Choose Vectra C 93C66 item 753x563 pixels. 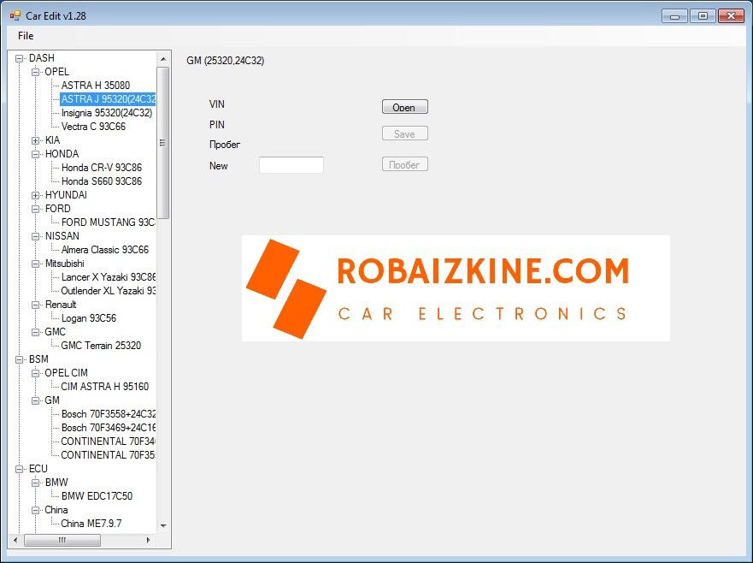coord(93,127)
